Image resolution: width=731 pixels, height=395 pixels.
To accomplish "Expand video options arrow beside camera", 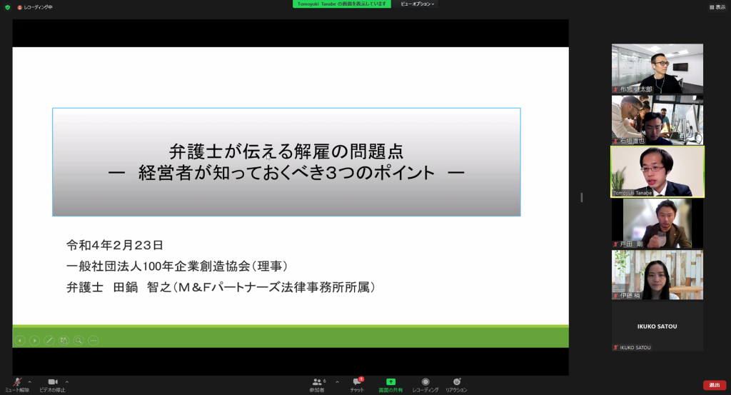I will coord(67,381).
